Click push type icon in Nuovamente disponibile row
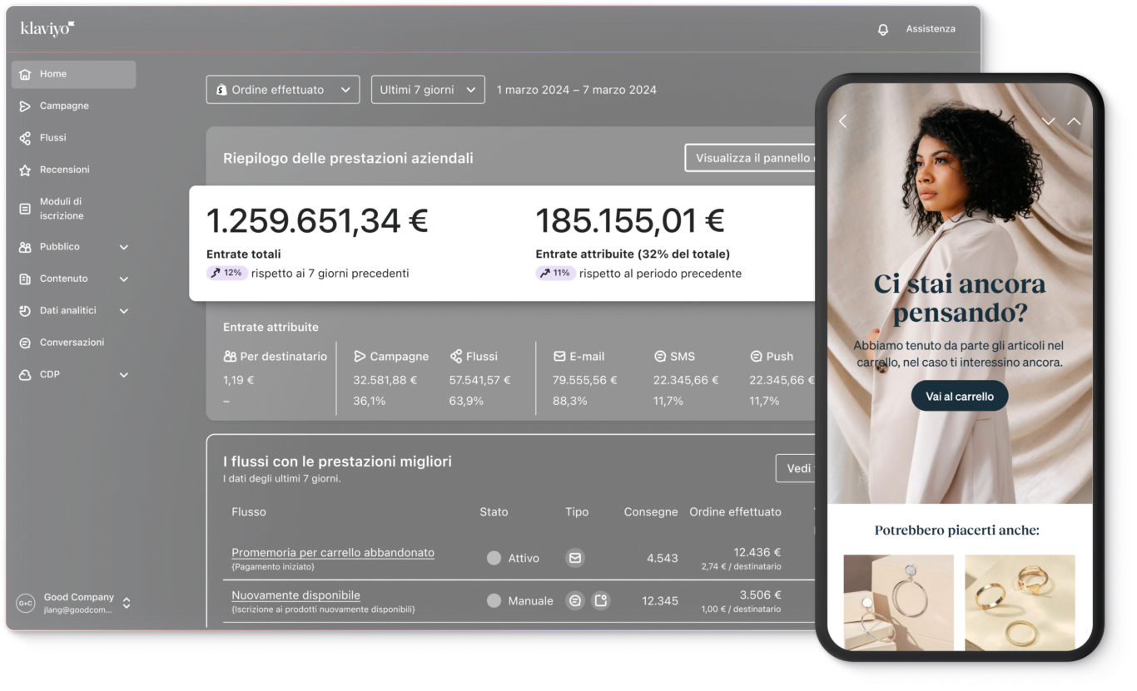The height and width of the screenshot is (691, 1137). 601,600
